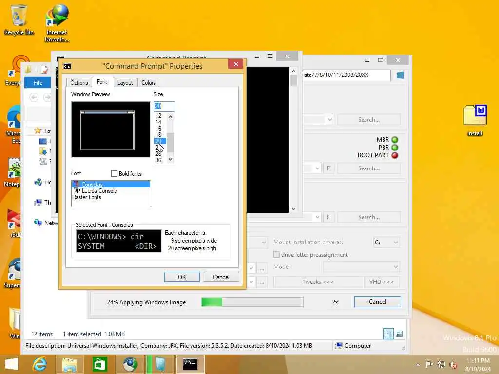Open Windows Store from the taskbar
Screen dimensions: 499x374
tap(99, 364)
